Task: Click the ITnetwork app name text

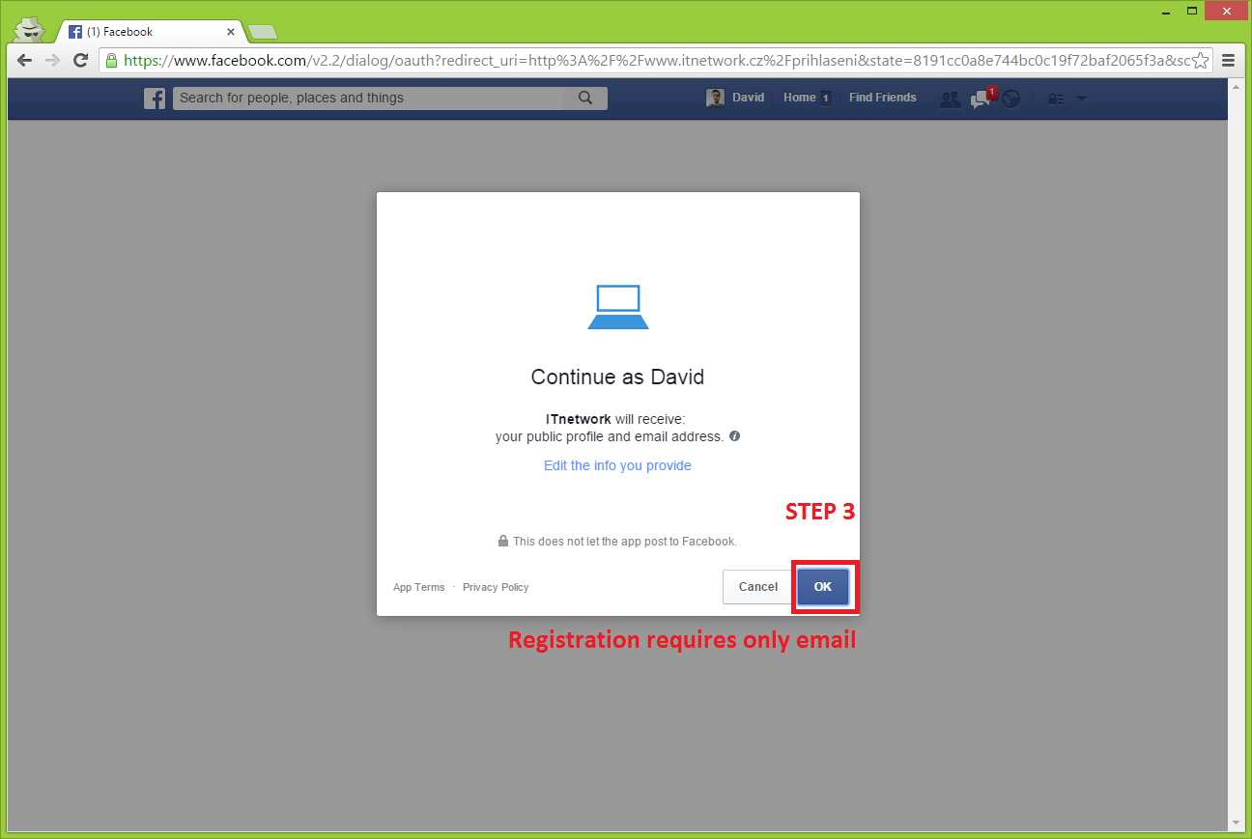Action: (579, 419)
